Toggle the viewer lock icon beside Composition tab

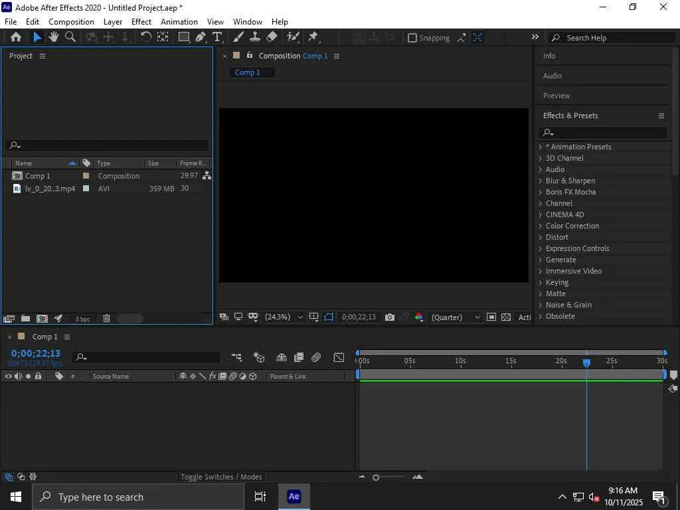point(250,55)
